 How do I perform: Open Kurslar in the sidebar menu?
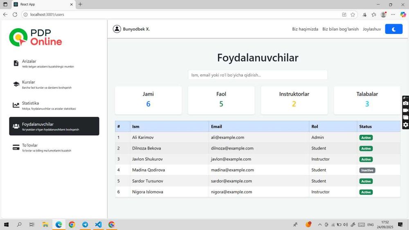(54, 84)
